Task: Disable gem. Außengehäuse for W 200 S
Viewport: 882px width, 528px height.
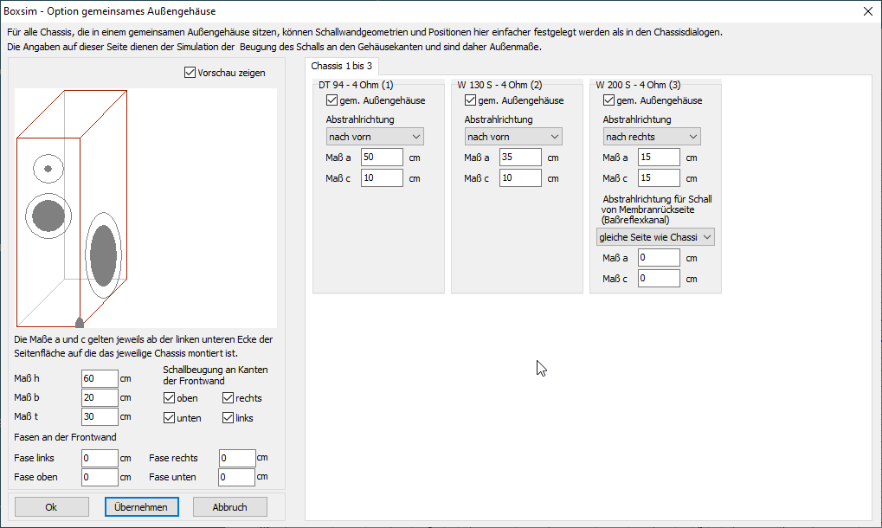Action: coord(608,100)
